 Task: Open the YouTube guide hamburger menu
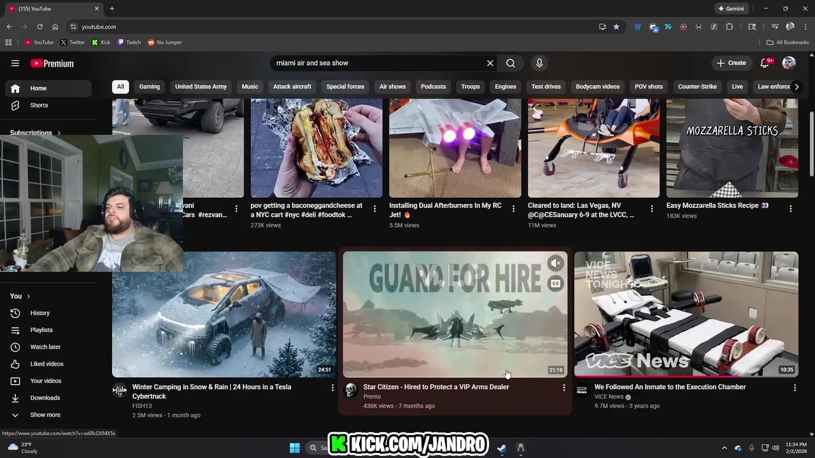tap(15, 63)
